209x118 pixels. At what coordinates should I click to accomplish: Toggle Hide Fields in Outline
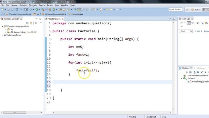click(x=198, y=72)
